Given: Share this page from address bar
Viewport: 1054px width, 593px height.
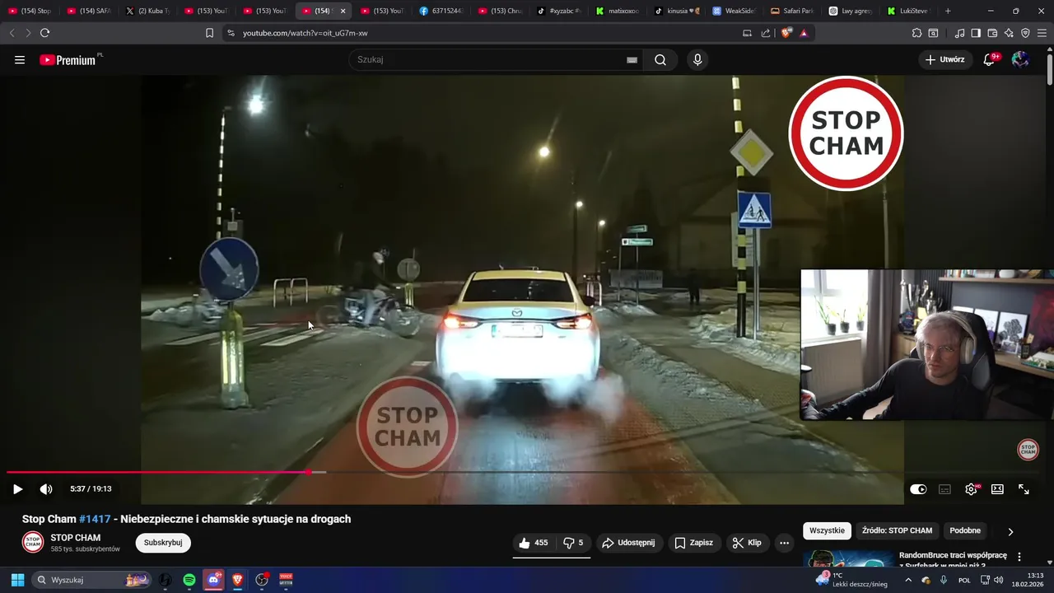Looking at the screenshot, I should point(766,33).
